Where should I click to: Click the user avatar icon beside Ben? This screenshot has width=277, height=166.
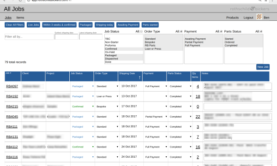[x=259, y=17]
